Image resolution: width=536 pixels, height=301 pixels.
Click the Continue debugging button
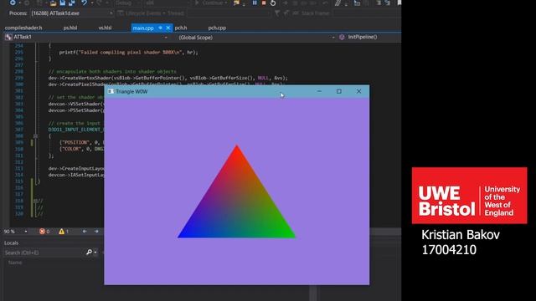coord(212,3)
